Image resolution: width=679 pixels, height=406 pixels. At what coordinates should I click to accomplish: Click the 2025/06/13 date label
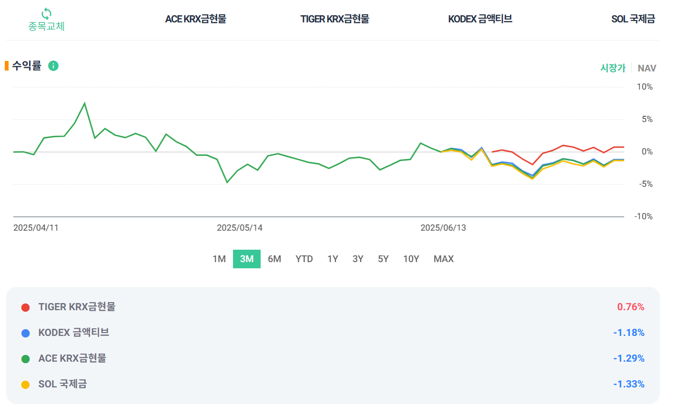coord(443,228)
